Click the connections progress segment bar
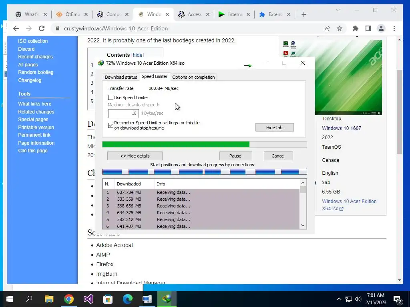The width and height of the screenshot is (410, 307). tap(205, 172)
